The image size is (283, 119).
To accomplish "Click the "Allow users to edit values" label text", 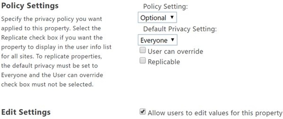I will (x=215, y=113).
